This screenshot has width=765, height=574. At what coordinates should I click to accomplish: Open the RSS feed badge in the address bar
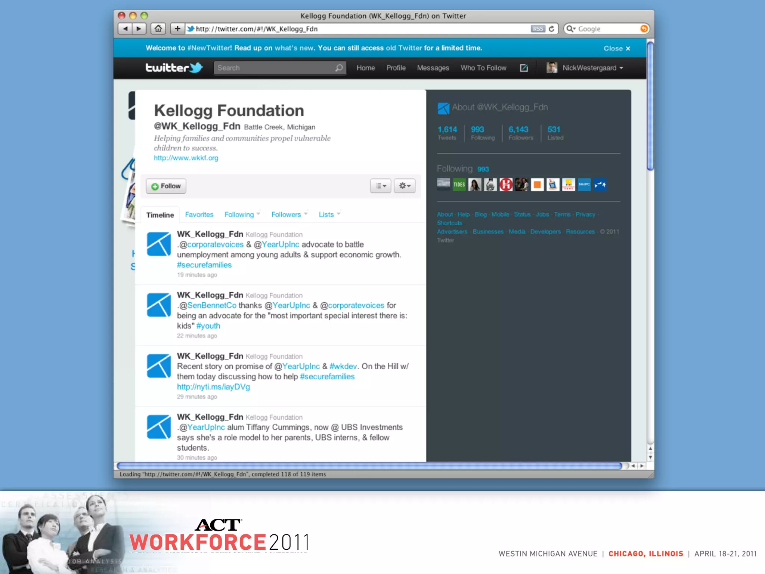538,29
